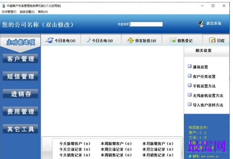Viewport: 233px width, 159px height.
Task: Click the small icon beside 客户分类设置
Action: 189,76
